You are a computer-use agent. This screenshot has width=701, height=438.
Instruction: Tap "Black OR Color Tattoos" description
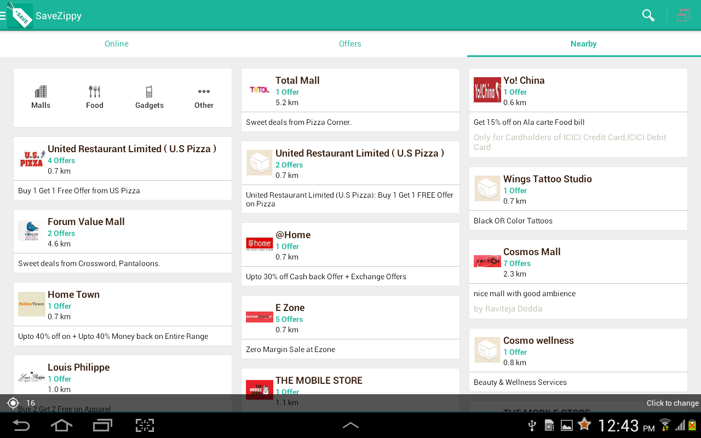(x=513, y=221)
